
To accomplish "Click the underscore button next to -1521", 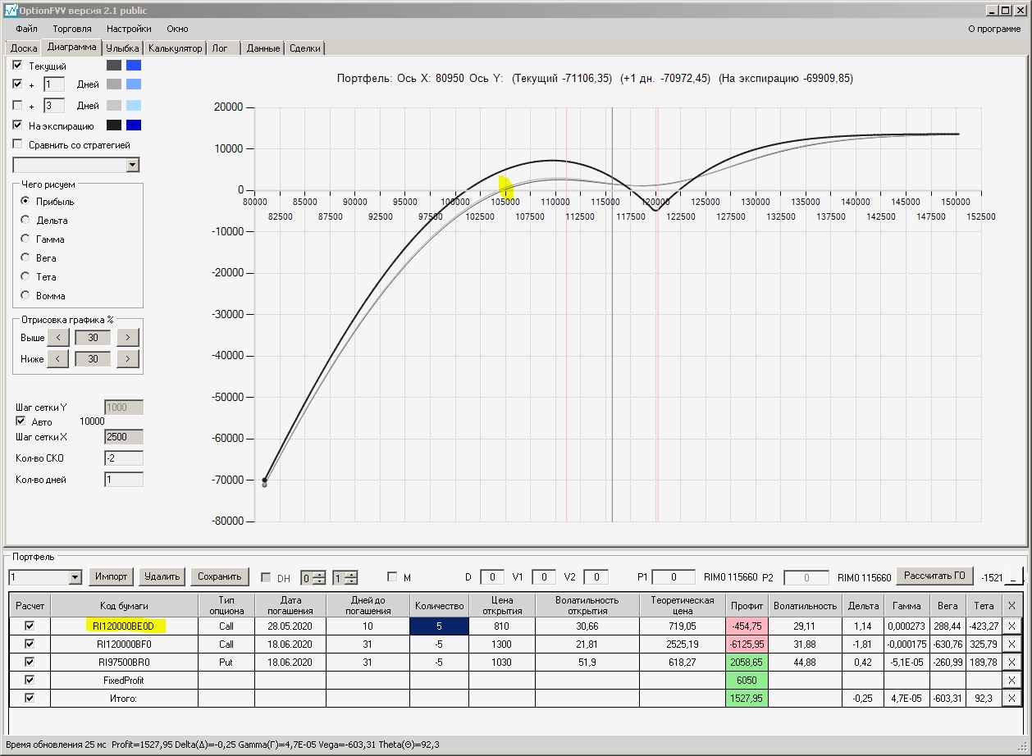I will click(1014, 577).
